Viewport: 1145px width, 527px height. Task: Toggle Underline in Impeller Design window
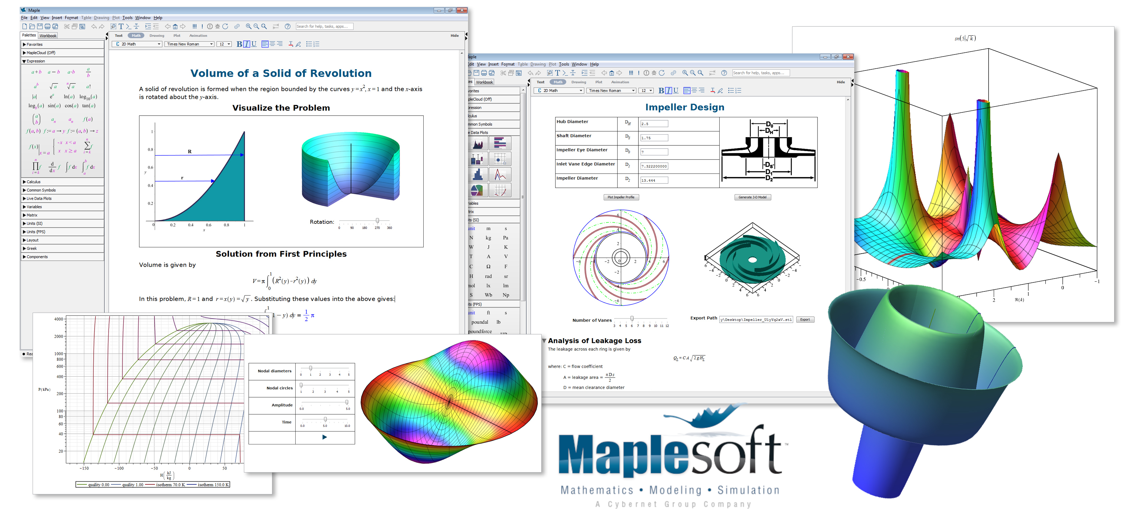click(676, 91)
